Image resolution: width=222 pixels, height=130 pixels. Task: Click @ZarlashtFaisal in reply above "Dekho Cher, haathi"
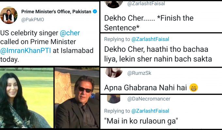[x=150, y=39]
